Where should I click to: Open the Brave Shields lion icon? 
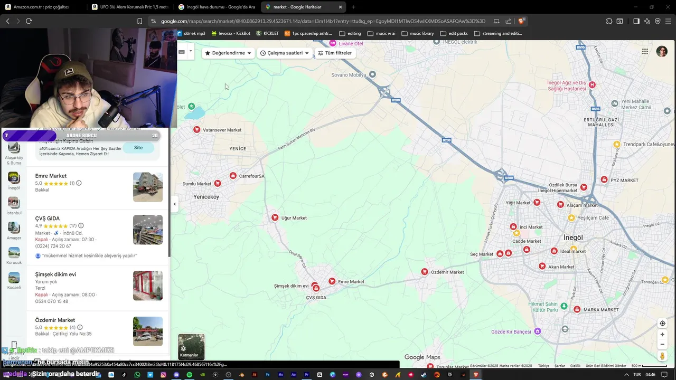[x=521, y=21]
